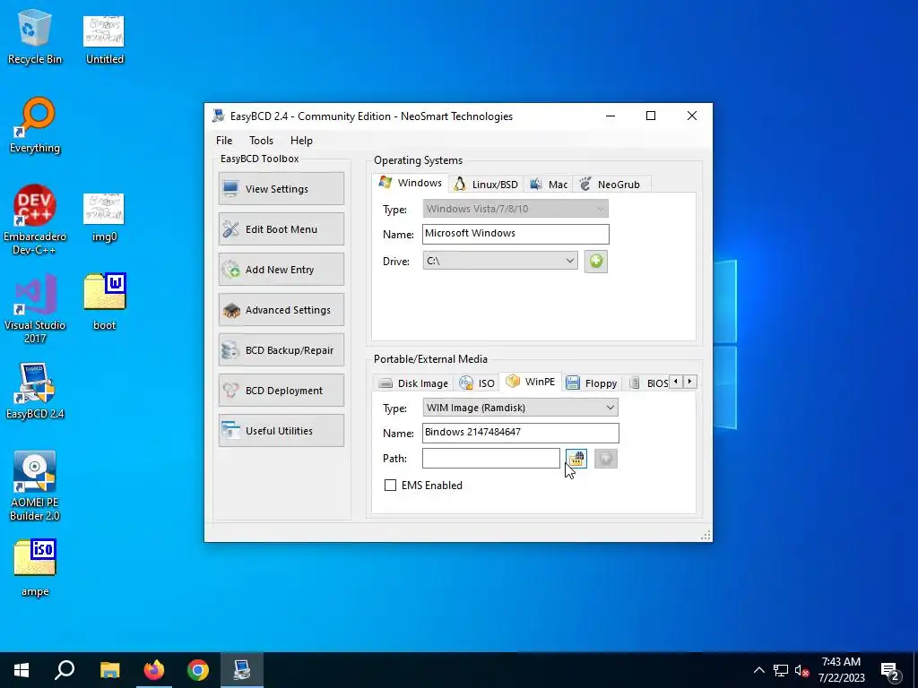Viewport: 918px width, 688px height.
Task: Switch to the NeoGrub tab
Action: tap(610, 185)
